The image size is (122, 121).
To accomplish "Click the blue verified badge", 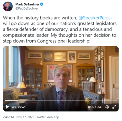I will (42, 4).
